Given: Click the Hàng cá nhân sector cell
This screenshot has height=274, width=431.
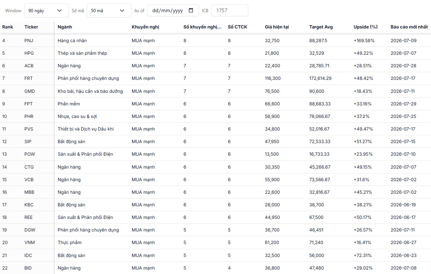Looking at the screenshot, I should (72, 41).
